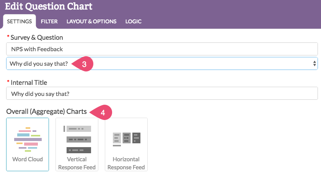The height and width of the screenshot is (180, 321).
Task: Go to the LAYOUT & OPTIONS tab
Action: (x=91, y=21)
